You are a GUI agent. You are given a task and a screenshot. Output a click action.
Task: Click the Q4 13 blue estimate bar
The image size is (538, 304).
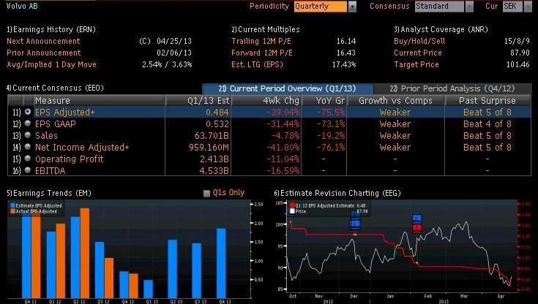coord(221,263)
